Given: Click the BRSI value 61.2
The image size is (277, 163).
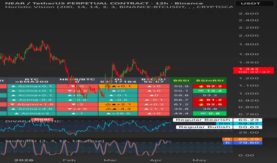Looking at the screenshot, I should (181, 105).
